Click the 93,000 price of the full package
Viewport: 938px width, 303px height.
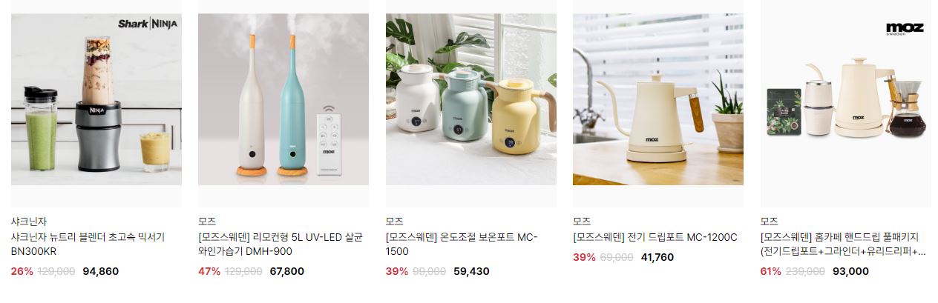(850, 271)
